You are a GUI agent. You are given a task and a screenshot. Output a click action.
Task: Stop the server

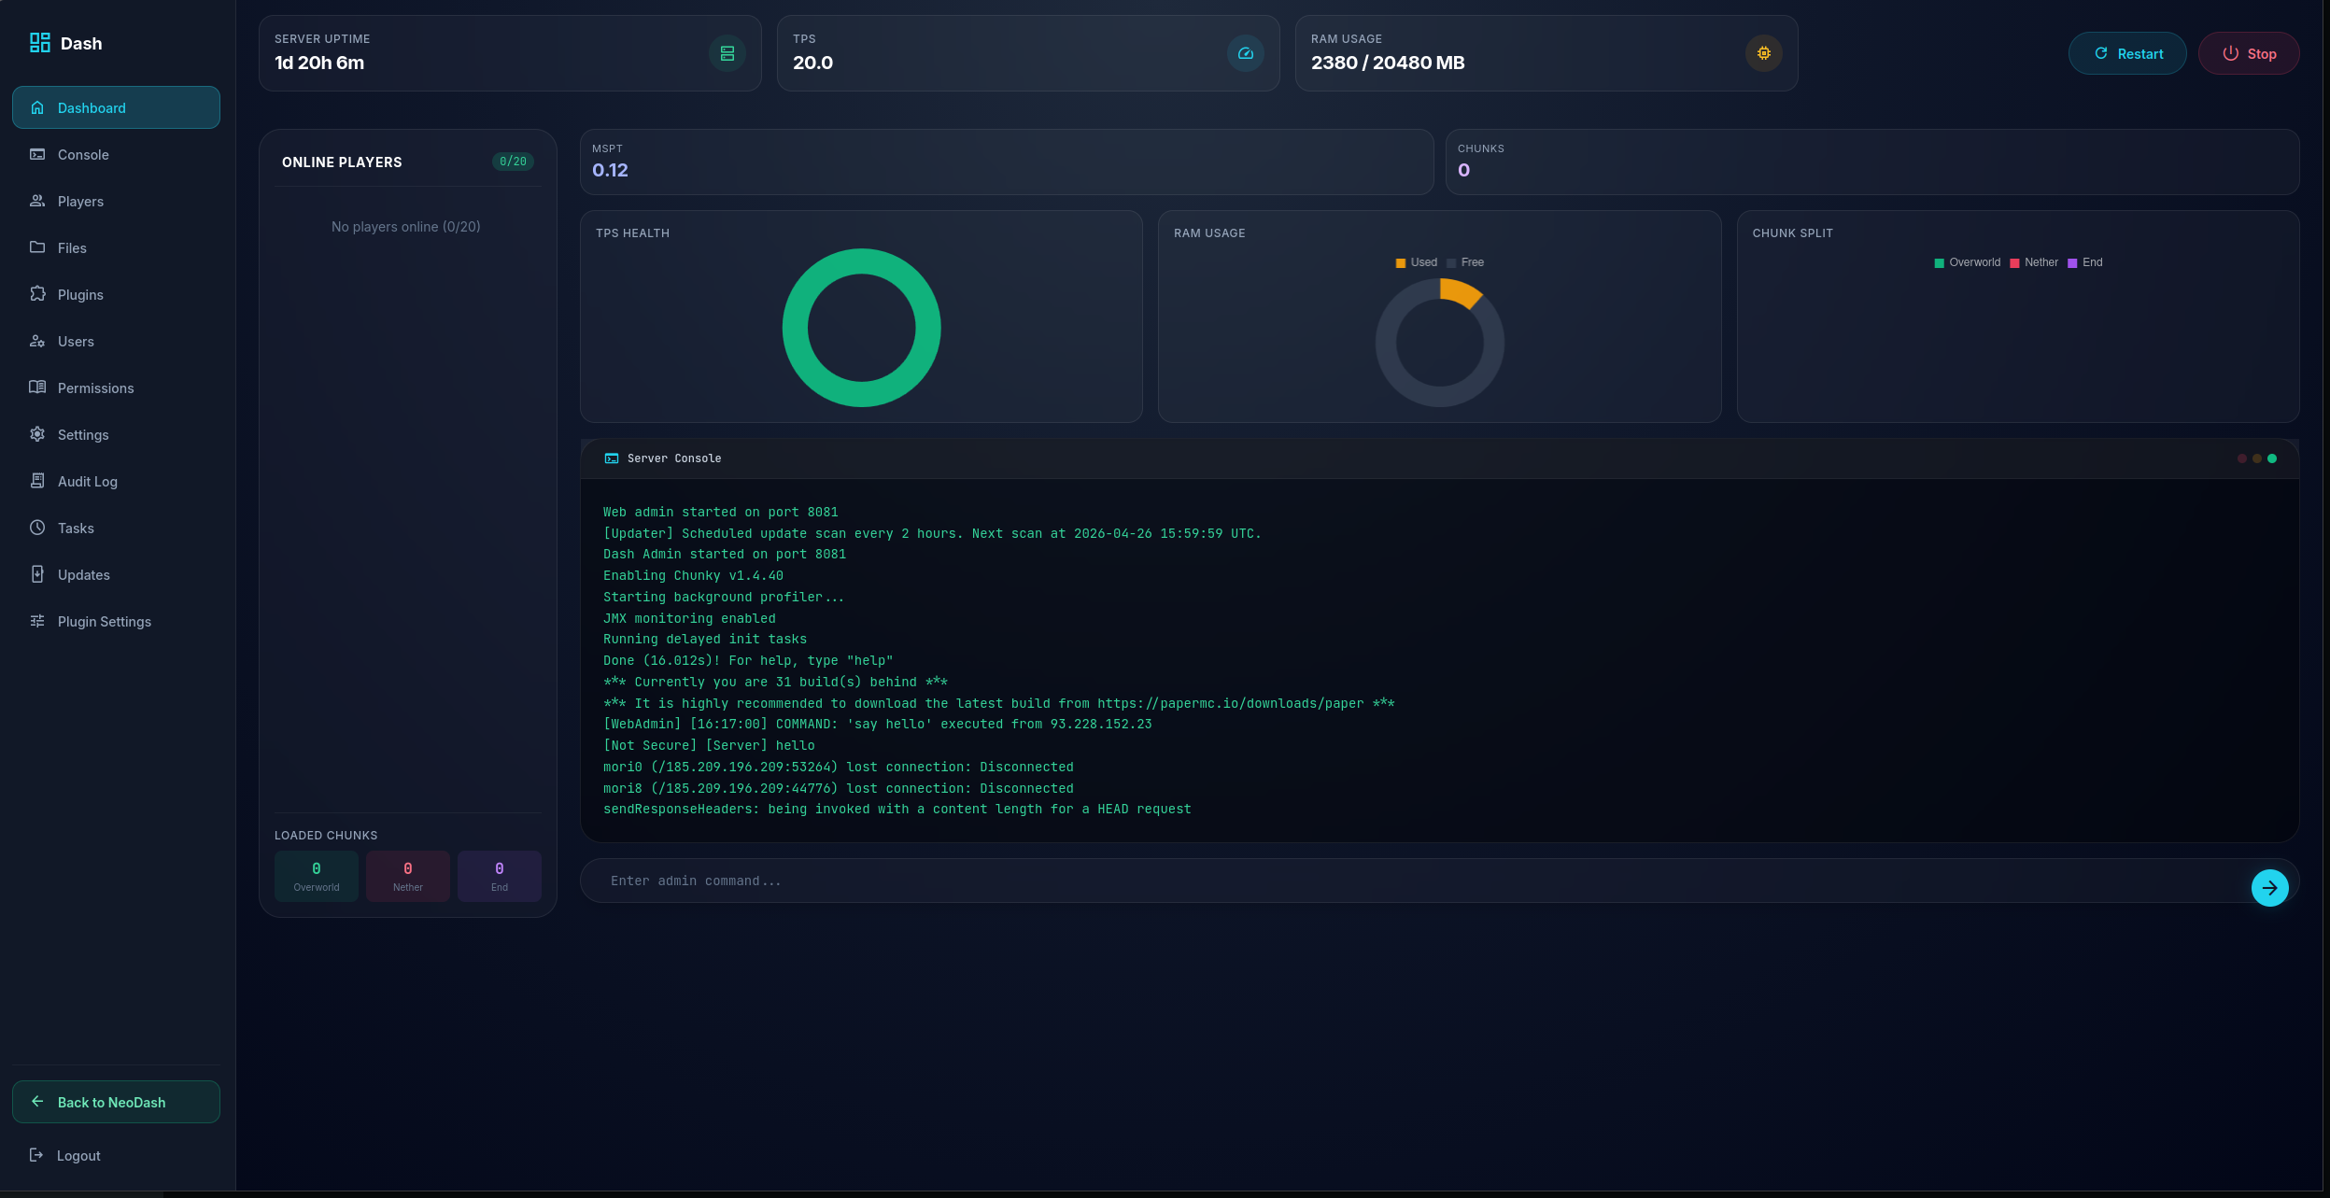[x=2249, y=53]
